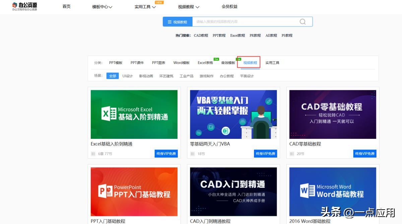Expand the 视频教程 navigation dropdown
This screenshot has height=224, width=402.
[x=189, y=7]
